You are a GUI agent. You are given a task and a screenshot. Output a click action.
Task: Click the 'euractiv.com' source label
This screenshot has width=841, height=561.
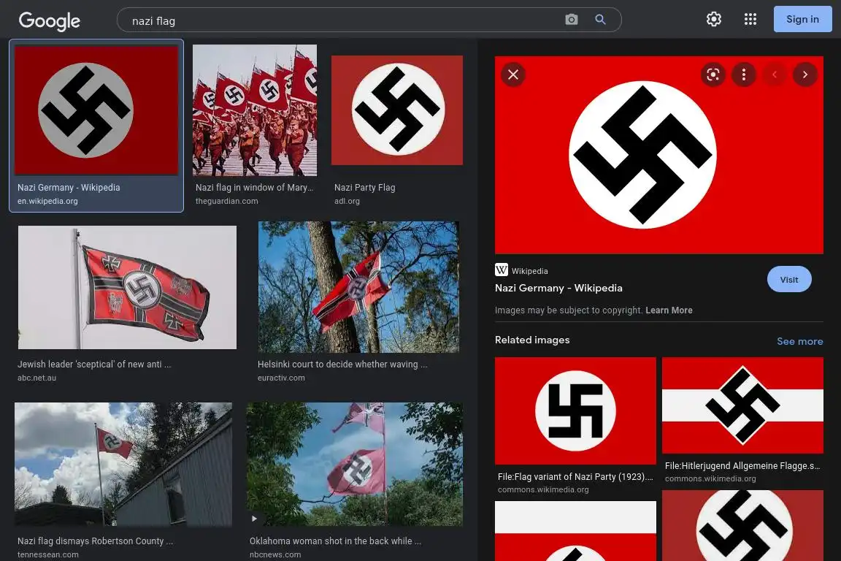281,378
